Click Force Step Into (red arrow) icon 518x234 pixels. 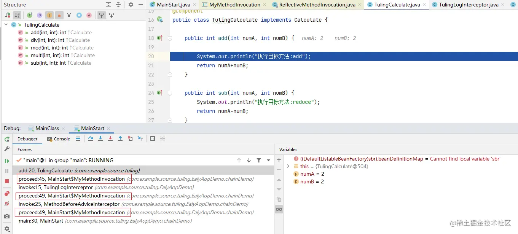pyautogui.click(x=110, y=139)
